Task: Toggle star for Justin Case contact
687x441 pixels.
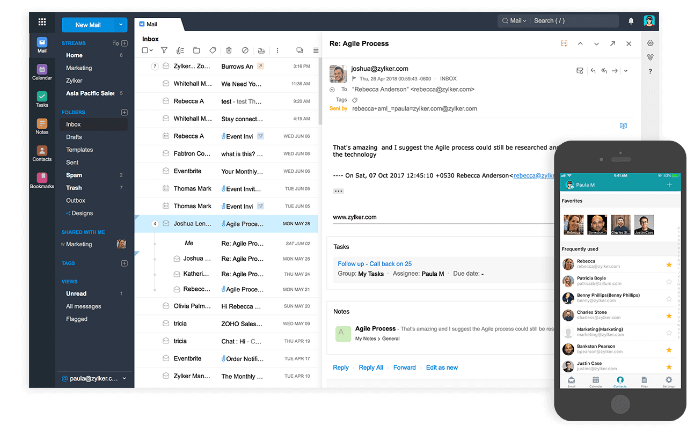Action: (x=669, y=367)
